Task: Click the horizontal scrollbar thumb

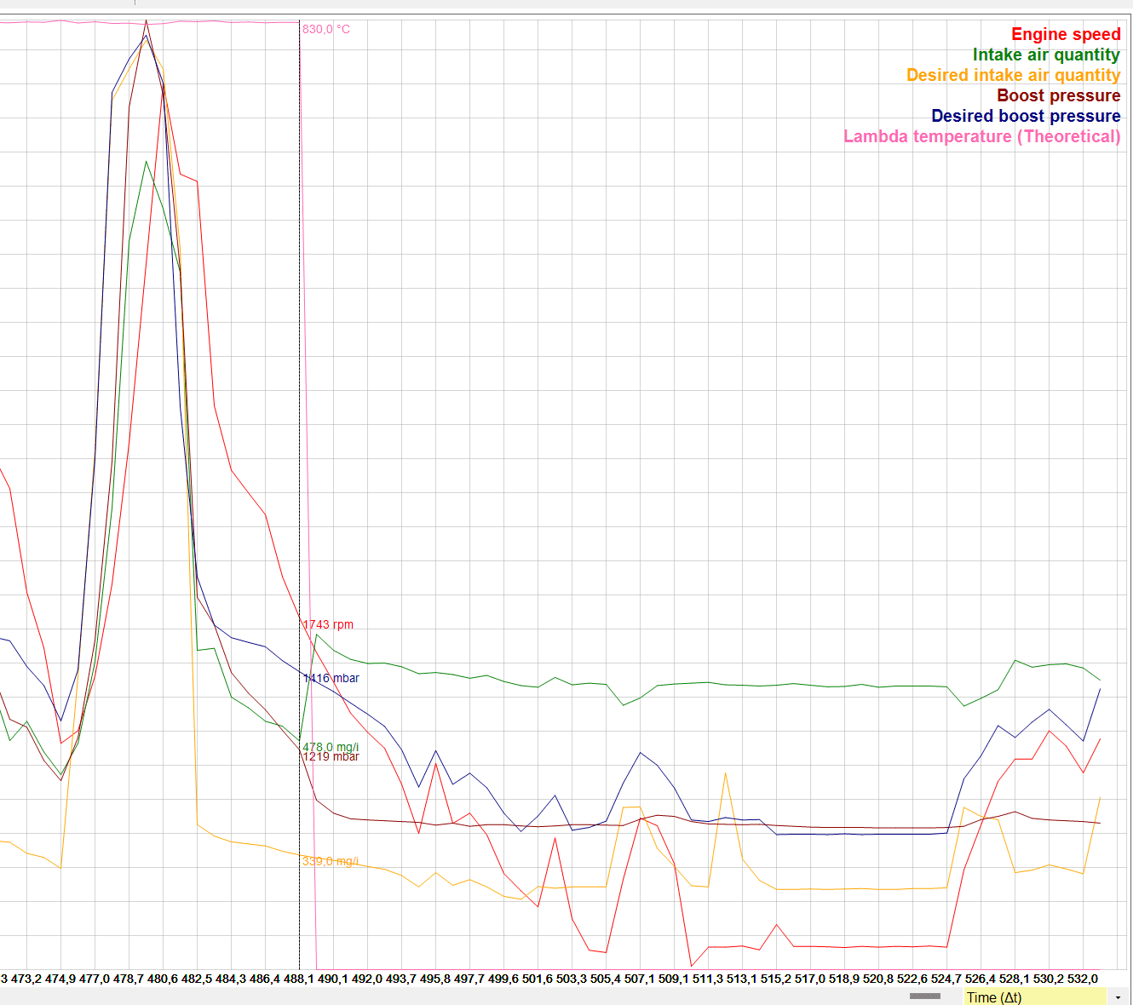Action: [x=924, y=996]
